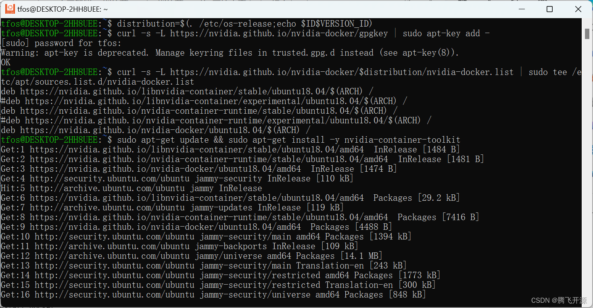Image resolution: width=593 pixels, height=308 pixels.
Task: Click 'tc/apt/sources.list.d/nvidia-docker.list' wrapped line
Action: click(x=97, y=82)
